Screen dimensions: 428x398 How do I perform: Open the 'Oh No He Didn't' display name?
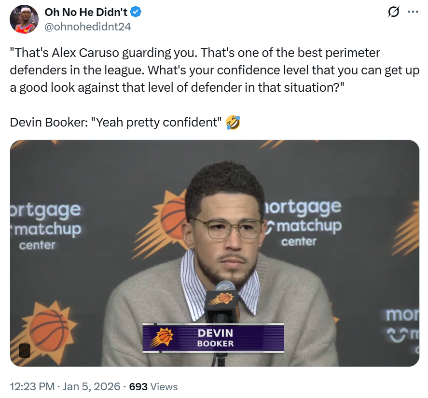point(85,13)
